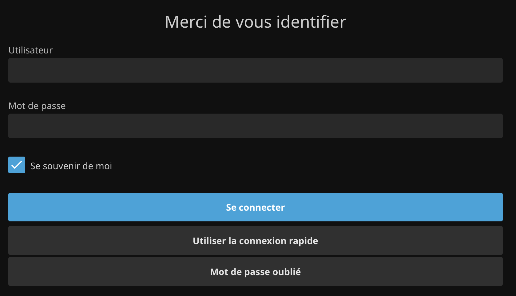516x296 pixels.
Task: Click the Mot de passe field label
Action: point(37,106)
